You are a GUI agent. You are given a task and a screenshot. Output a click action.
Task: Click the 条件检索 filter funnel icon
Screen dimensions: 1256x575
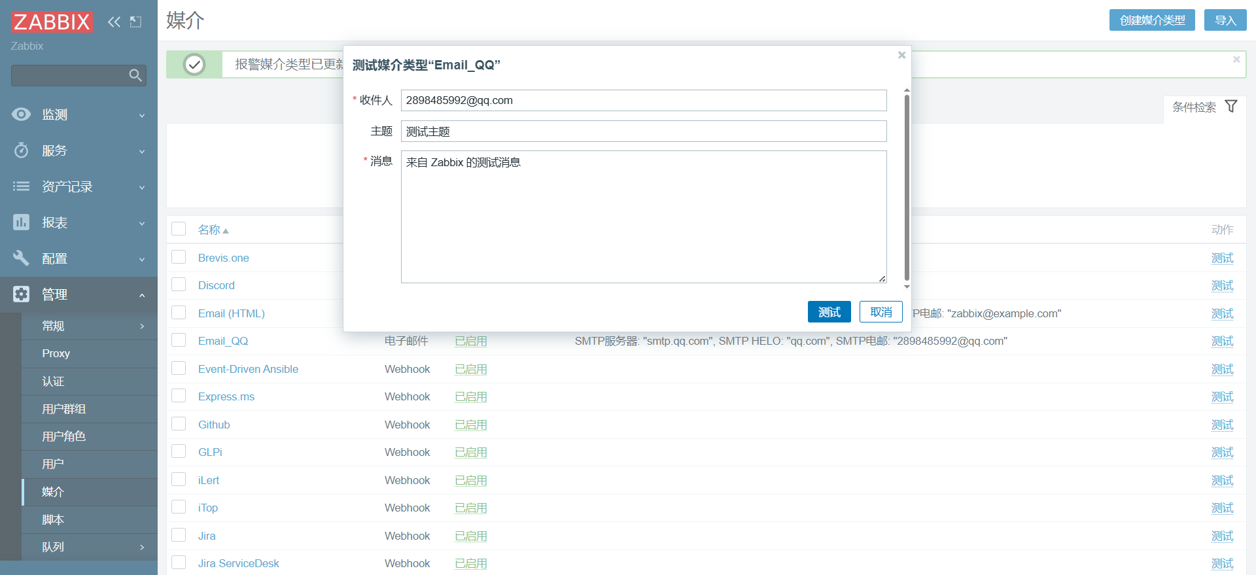[x=1230, y=107]
